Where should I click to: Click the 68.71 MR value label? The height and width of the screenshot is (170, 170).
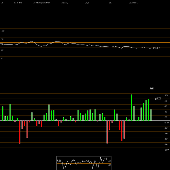coord(158,98)
